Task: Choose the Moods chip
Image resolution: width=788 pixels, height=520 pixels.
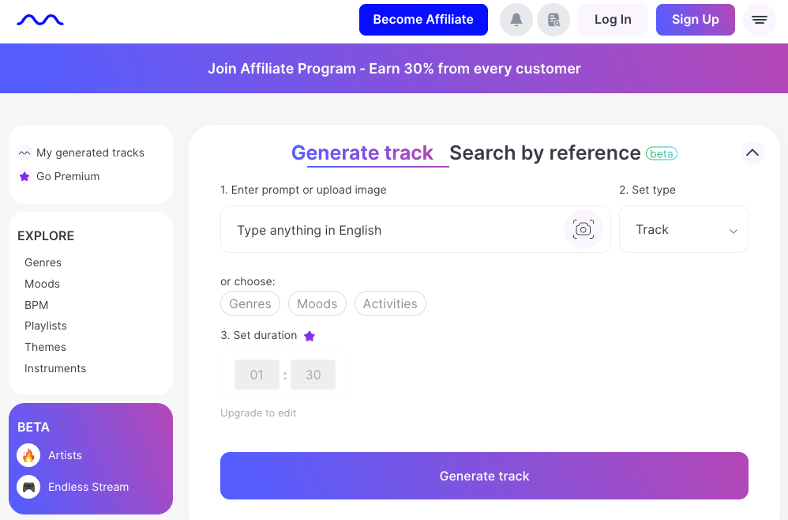Action: tap(317, 303)
